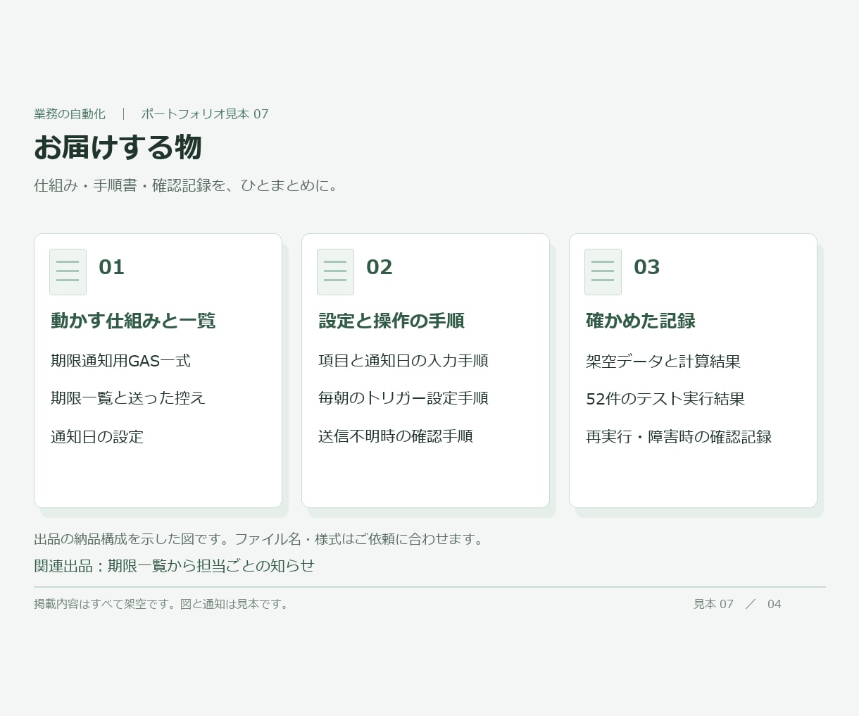Image resolution: width=859 pixels, height=716 pixels.
Task: Click the item 架空データと計算結果
Action: (x=663, y=362)
